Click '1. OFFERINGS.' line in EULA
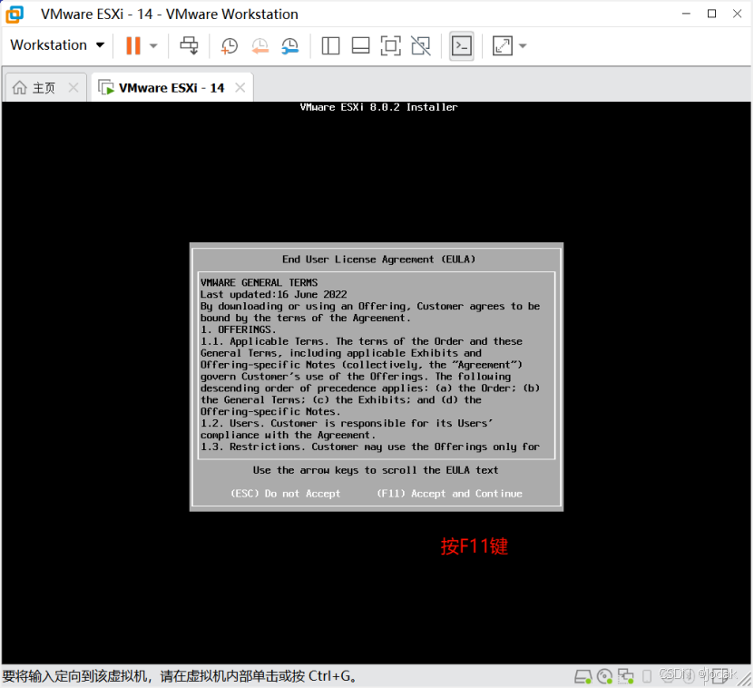The height and width of the screenshot is (688, 754). point(239,329)
